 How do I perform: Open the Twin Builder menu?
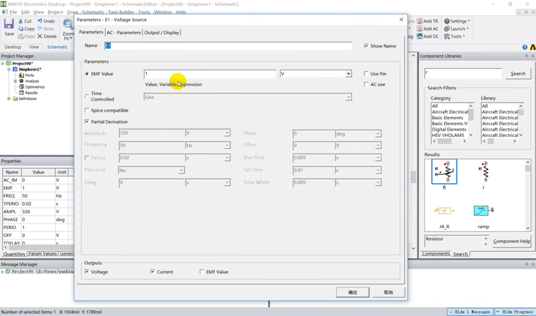[x=121, y=12]
